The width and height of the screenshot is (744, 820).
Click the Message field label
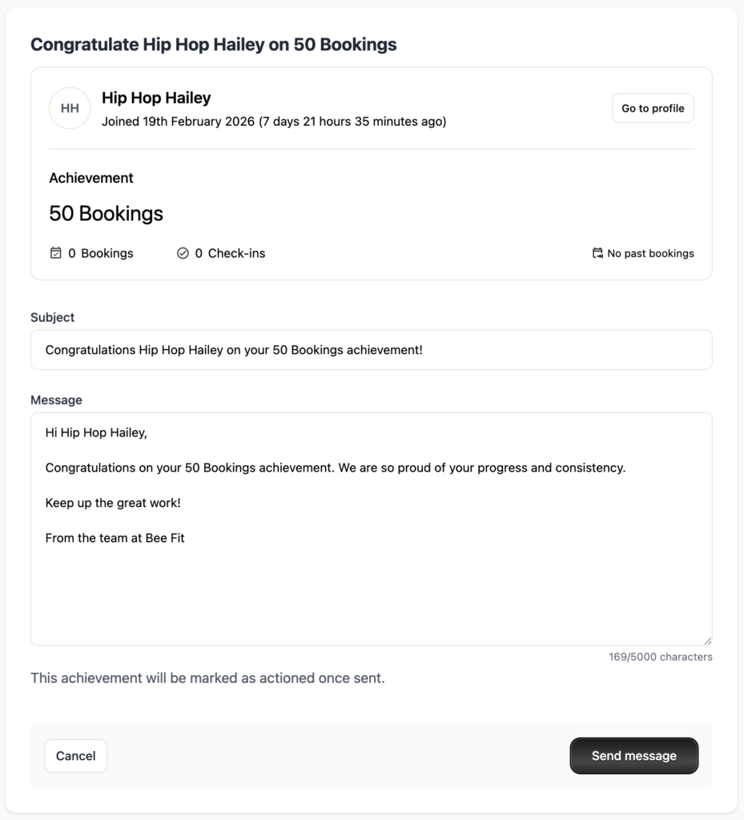coord(56,400)
